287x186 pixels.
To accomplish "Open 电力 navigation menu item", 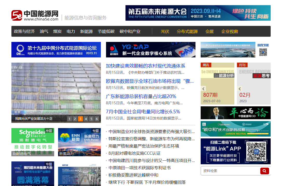I will tap(71, 31).
